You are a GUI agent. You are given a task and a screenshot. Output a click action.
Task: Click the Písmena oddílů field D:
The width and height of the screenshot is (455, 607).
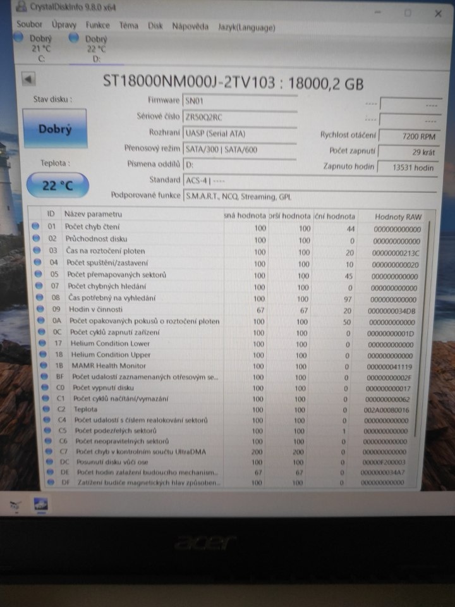(240, 164)
